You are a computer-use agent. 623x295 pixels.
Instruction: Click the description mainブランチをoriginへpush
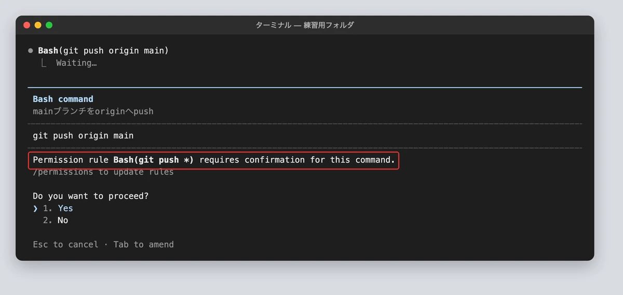93,111
